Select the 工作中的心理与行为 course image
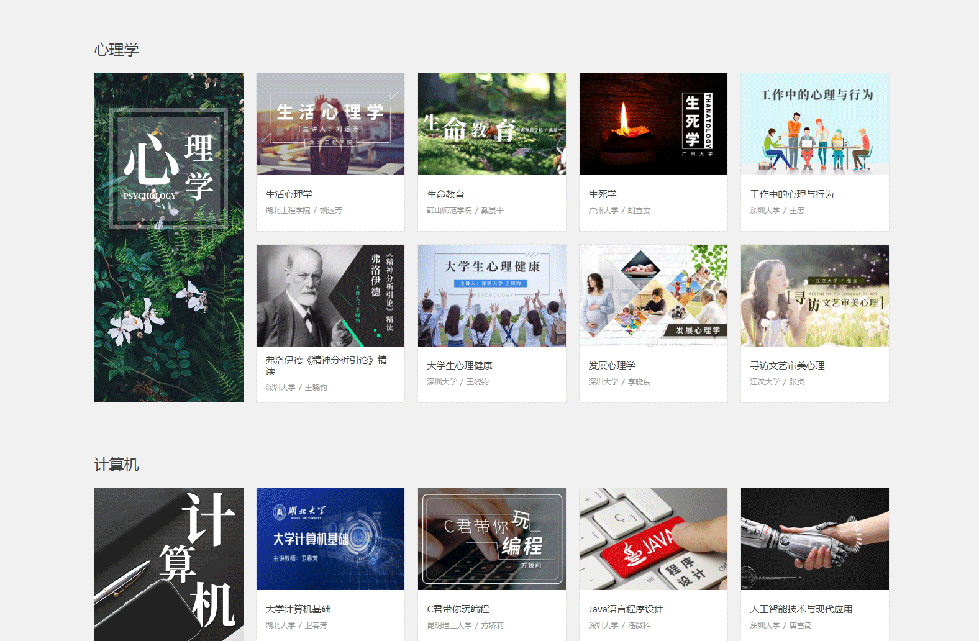 (814, 124)
